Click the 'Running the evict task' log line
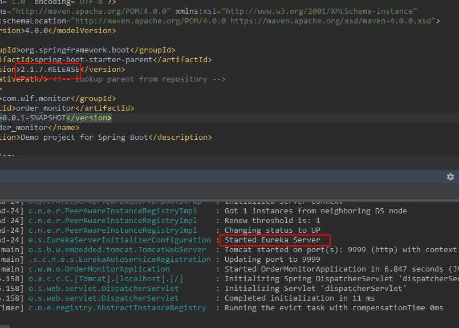 click(x=334, y=307)
